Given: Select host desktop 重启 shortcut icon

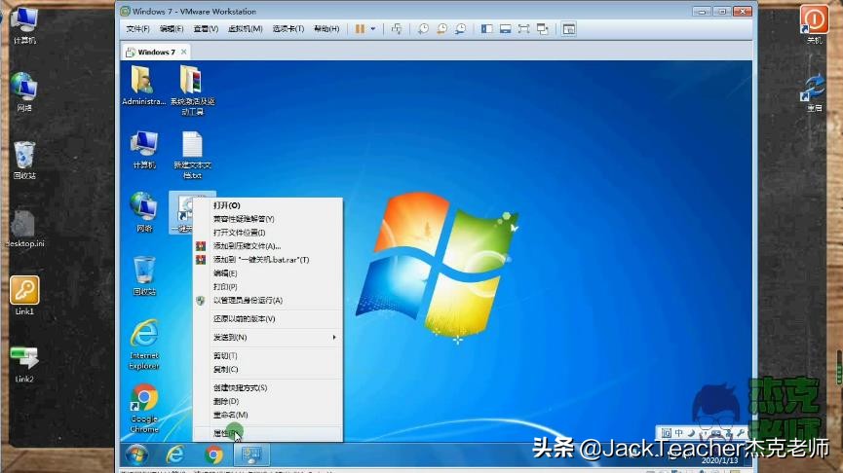Looking at the screenshot, I should [x=814, y=92].
